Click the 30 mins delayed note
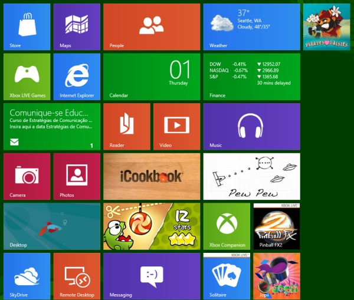Image resolution: width=354 pixels, height=300 pixels. pos(274,83)
